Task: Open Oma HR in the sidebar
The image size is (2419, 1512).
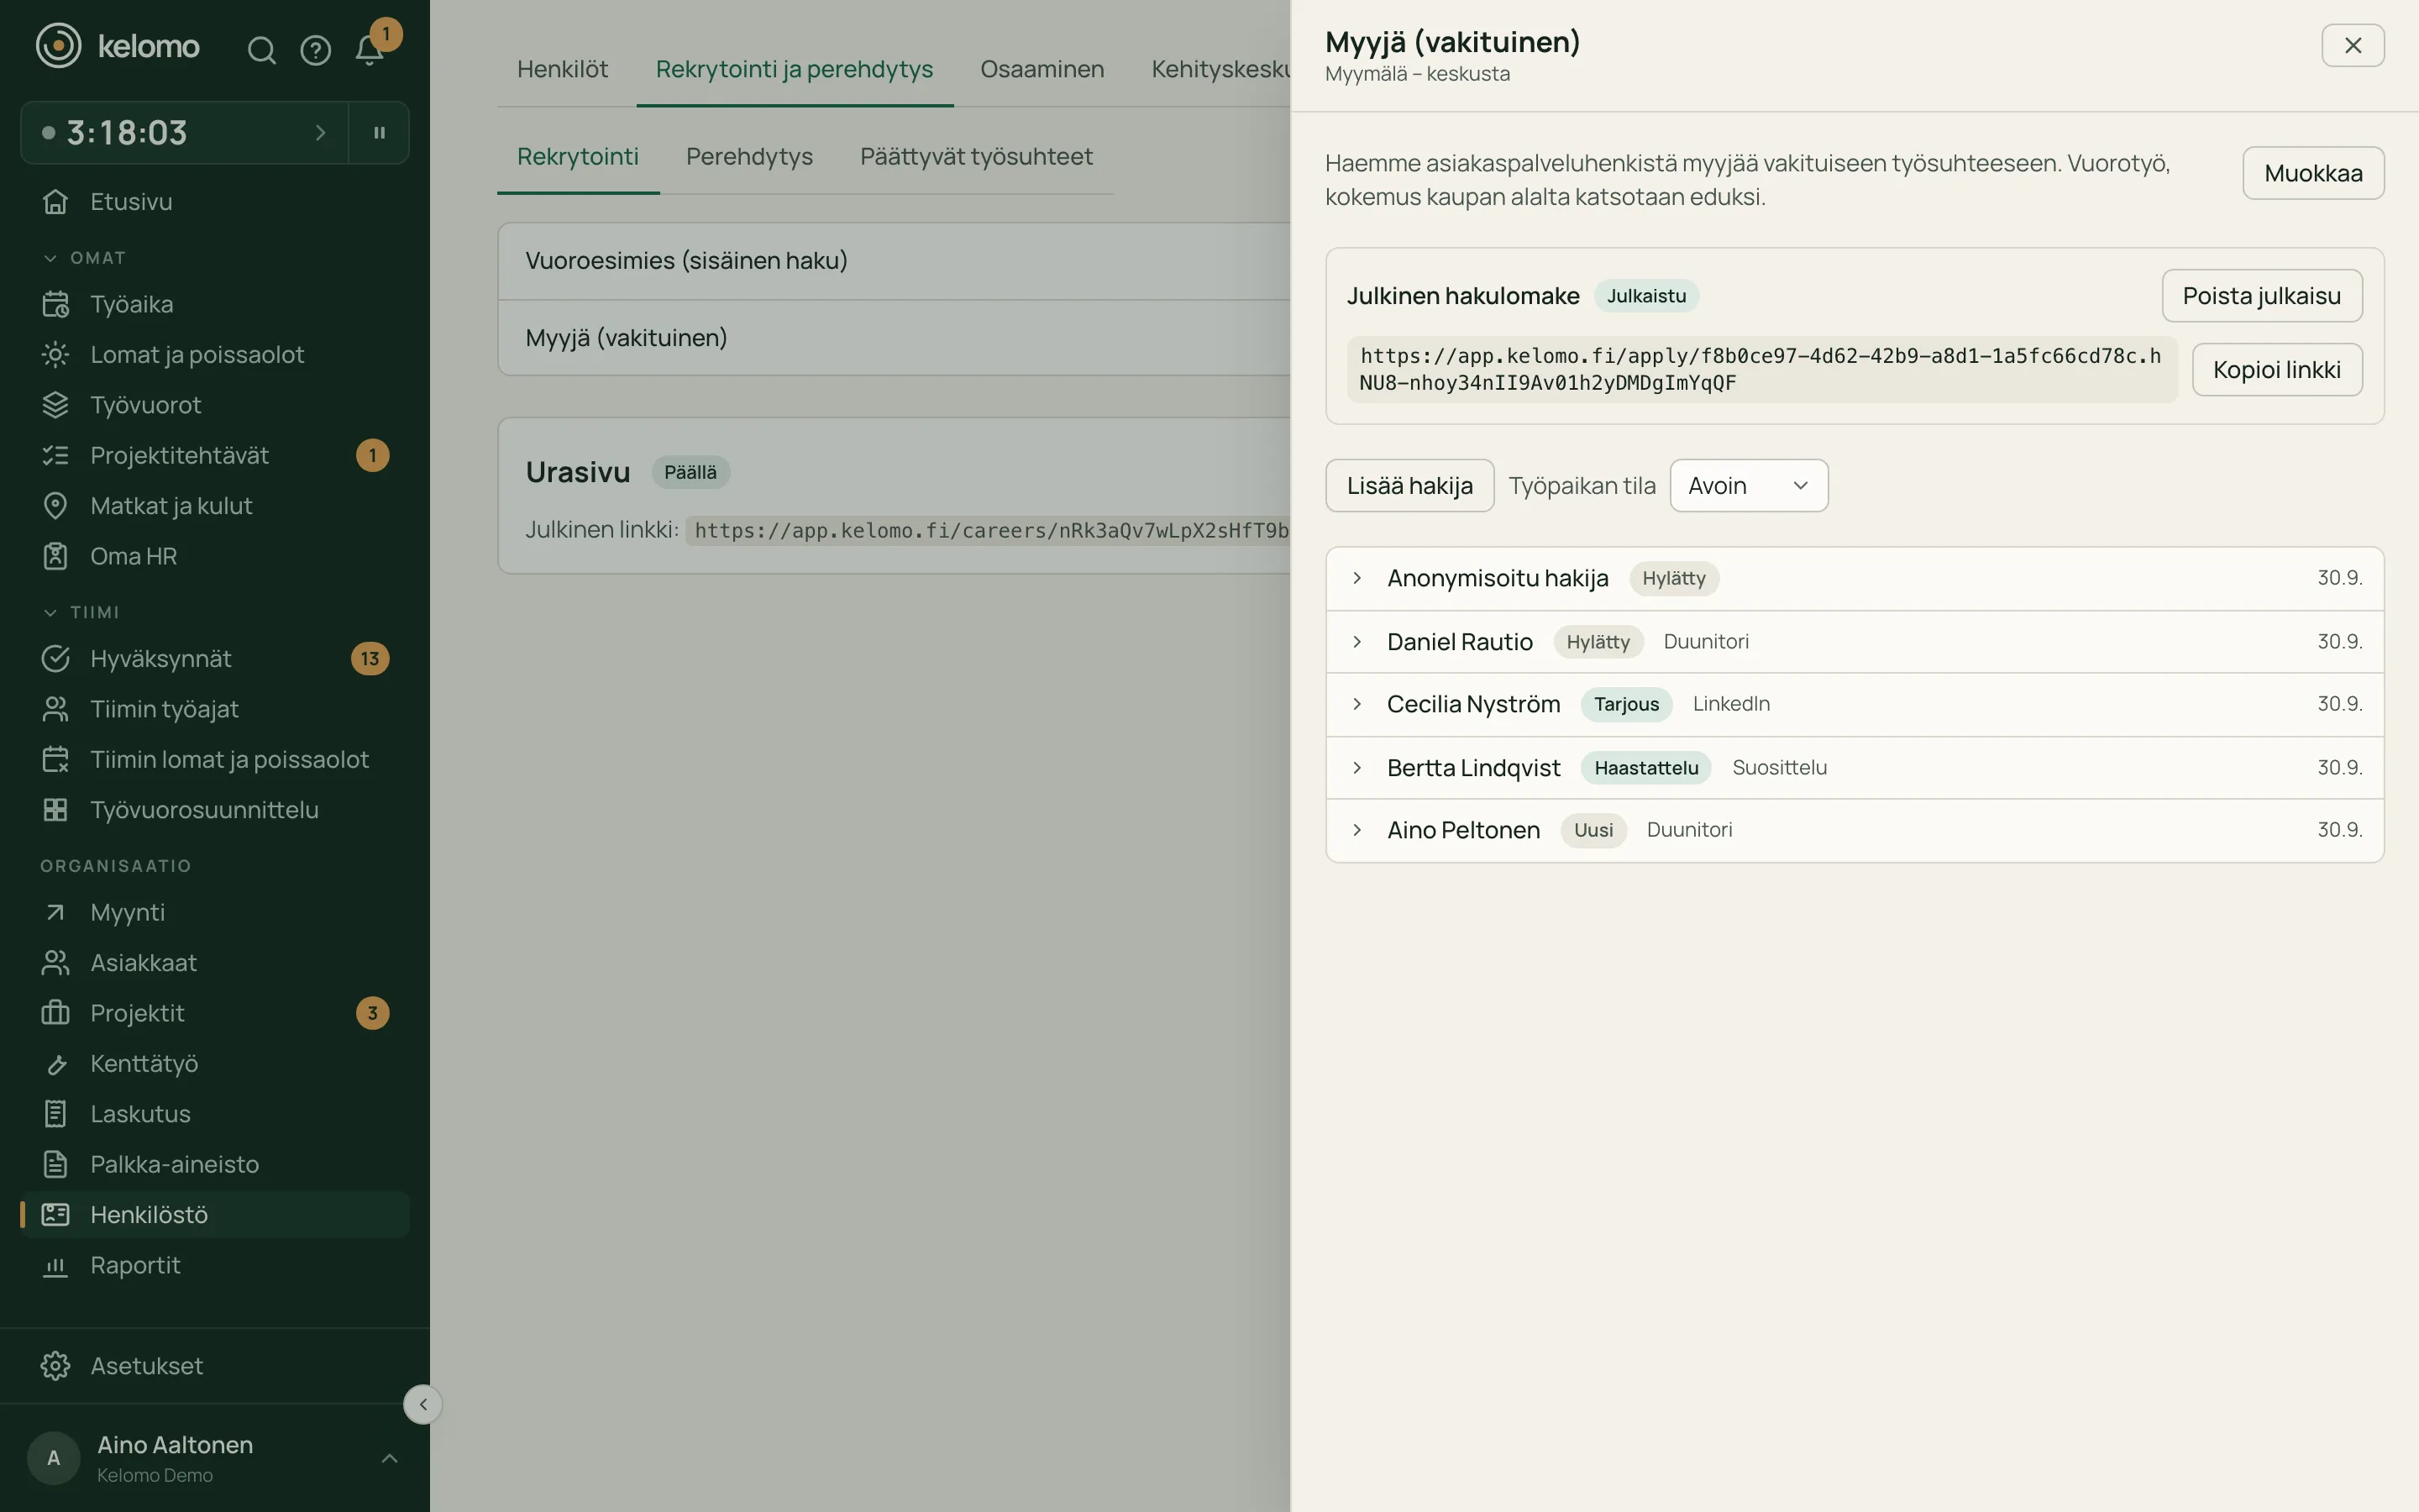Action: pyautogui.click(x=215, y=556)
